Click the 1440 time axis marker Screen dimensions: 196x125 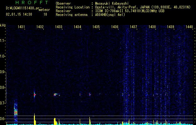pyautogui.click(x=189, y=27)
